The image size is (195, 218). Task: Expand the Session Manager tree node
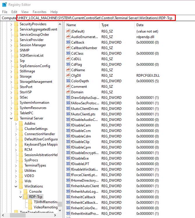11,45
